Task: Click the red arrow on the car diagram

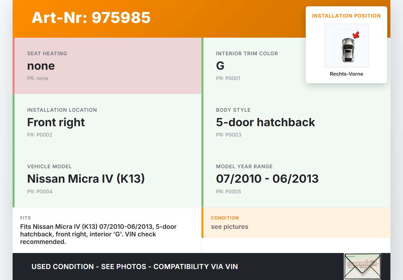Action: click(356, 35)
